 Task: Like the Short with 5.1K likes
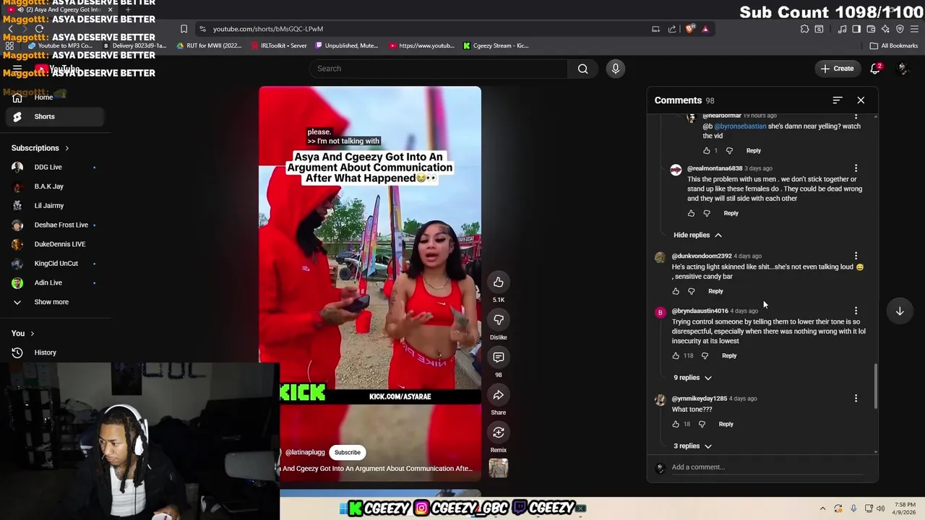[498, 282]
